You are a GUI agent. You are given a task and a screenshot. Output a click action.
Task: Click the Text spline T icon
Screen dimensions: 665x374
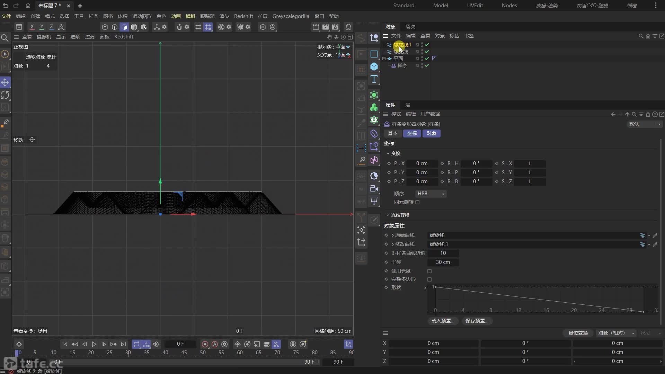[x=374, y=79]
